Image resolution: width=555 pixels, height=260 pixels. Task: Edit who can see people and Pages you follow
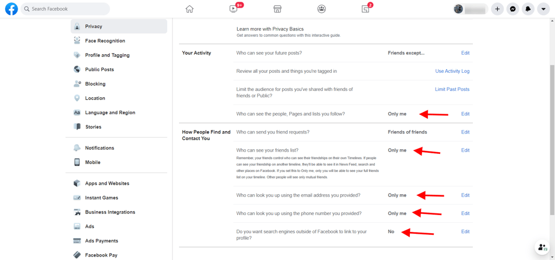click(465, 114)
